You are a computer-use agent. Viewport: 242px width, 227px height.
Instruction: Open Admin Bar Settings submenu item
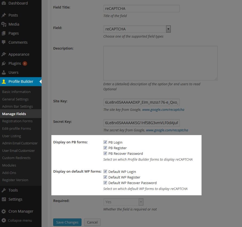tap(18, 106)
